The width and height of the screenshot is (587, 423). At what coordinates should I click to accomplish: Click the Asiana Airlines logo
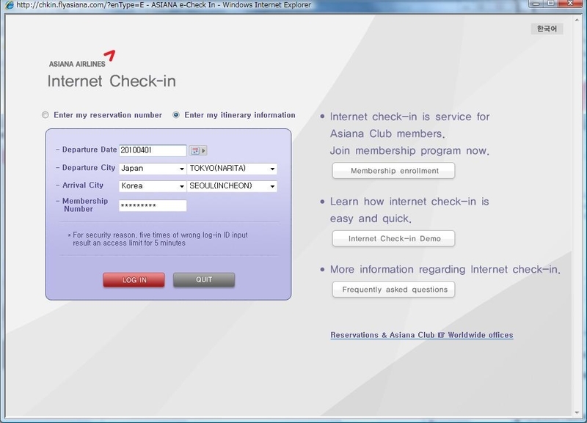click(82, 59)
